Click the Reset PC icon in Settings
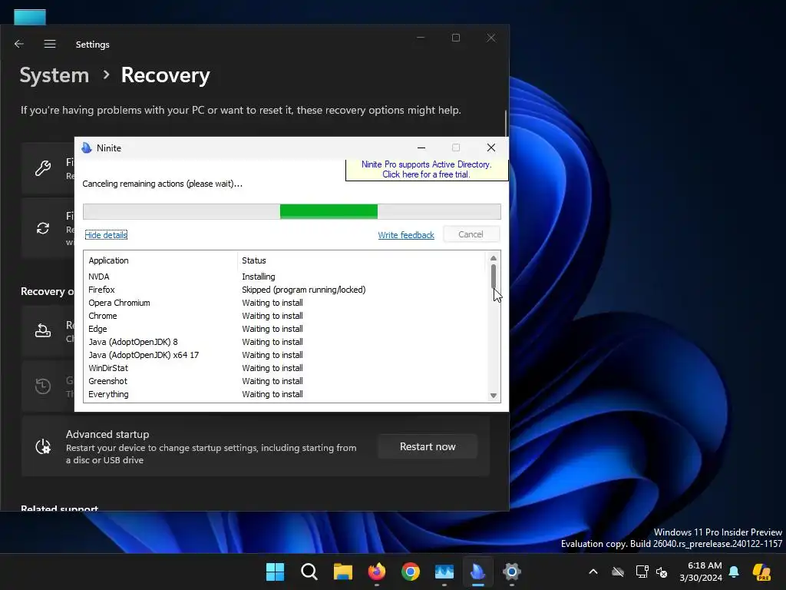Screen dimensions: 786x590 (x=43, y=330)
